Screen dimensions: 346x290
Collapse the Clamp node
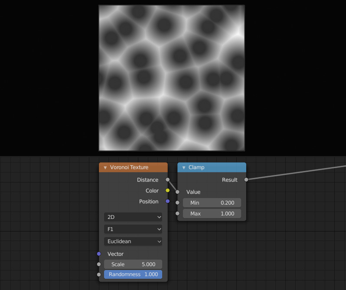click(x=184, y=168)
